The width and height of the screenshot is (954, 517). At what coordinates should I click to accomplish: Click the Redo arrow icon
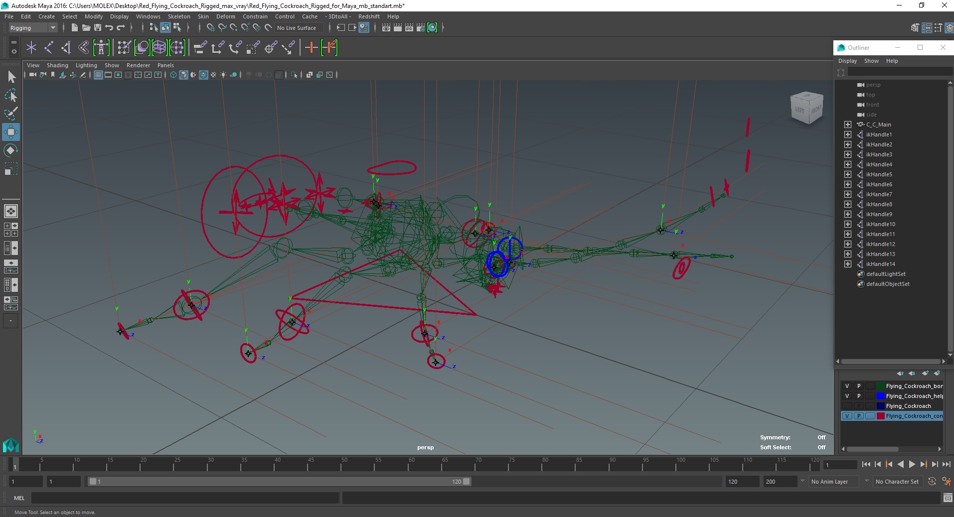(x=121, y=28)
